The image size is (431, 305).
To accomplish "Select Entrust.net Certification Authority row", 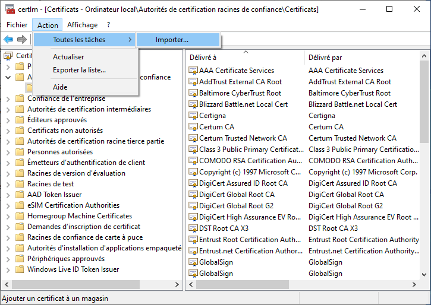I will pyautogui.click(x=303, y=250).
